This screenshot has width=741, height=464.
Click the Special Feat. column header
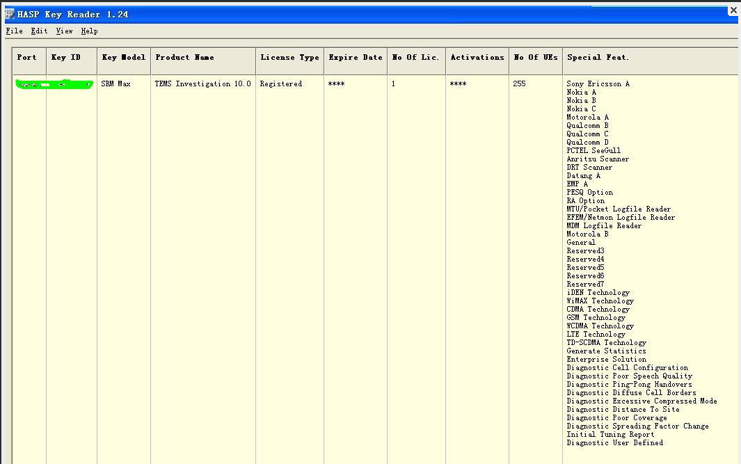tap(651, 61)
